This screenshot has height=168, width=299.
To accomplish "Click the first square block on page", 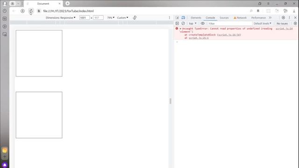I will (39, 53).
